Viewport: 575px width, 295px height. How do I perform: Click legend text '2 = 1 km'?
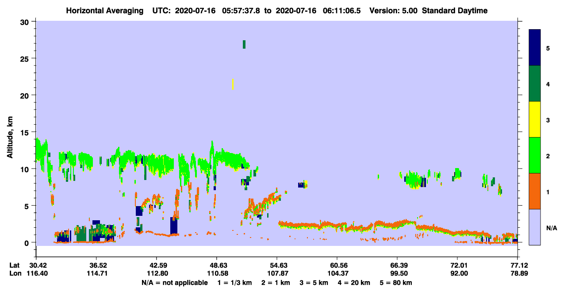(x=276, y=283)
